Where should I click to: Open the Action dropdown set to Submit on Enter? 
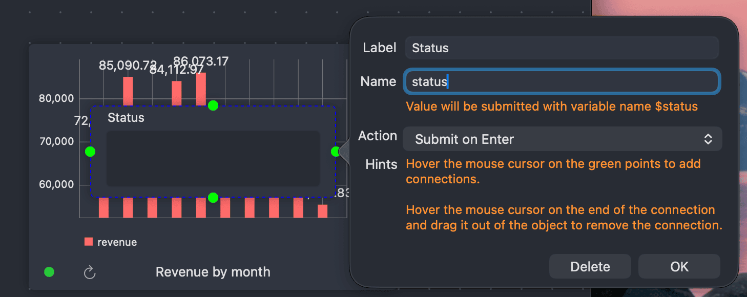[563, 139]
